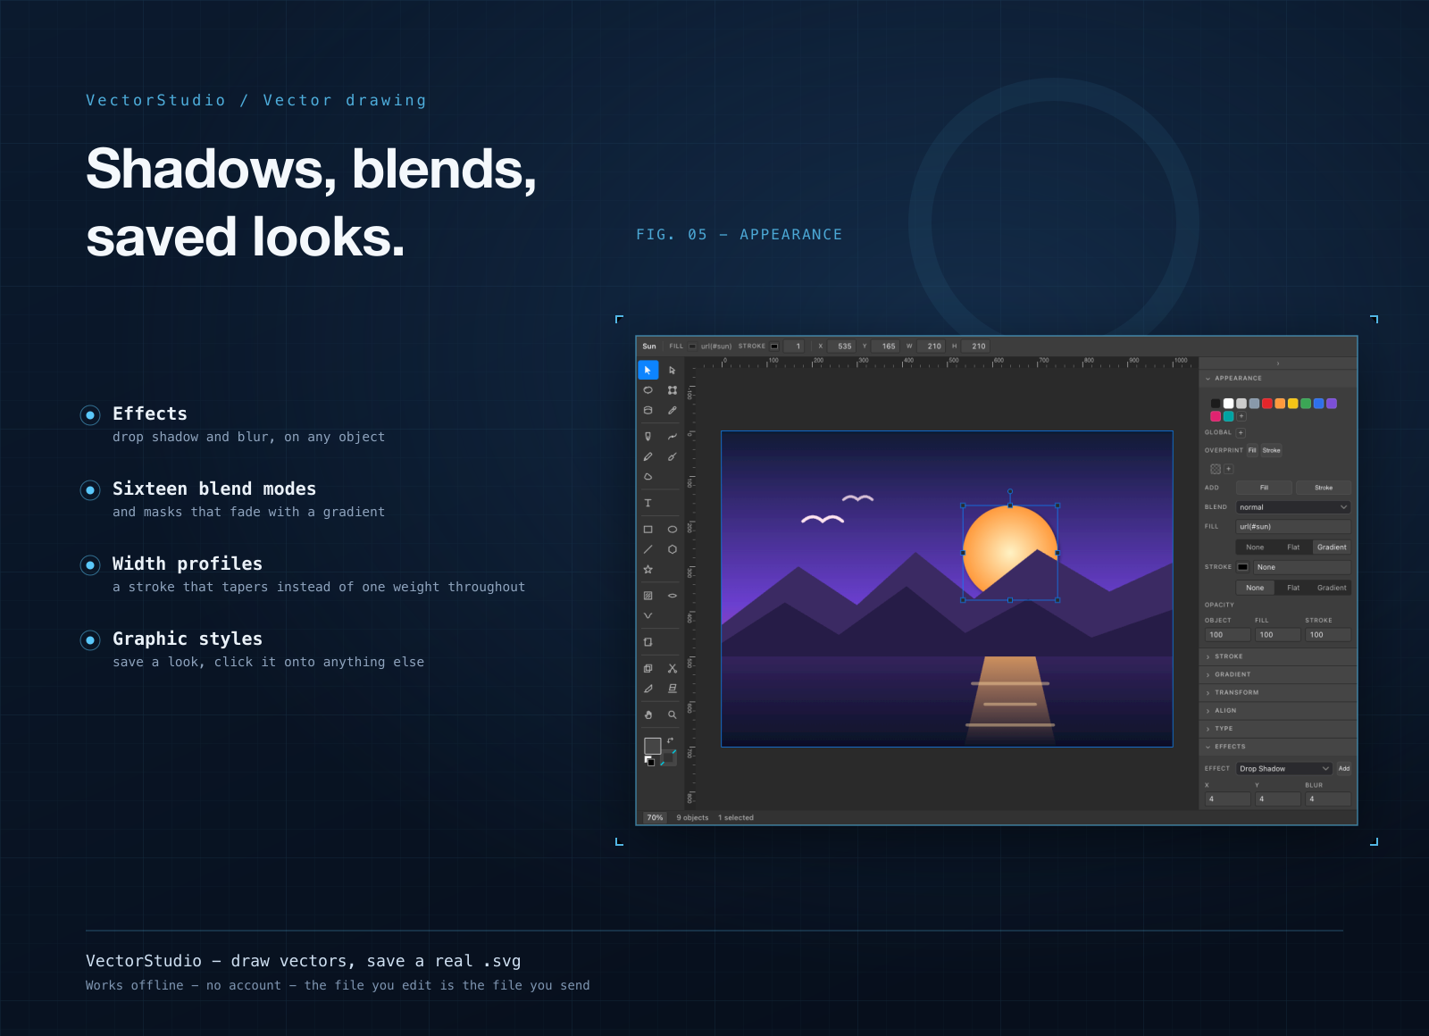Open the Effect Drop Shadow dropdown
The width and height of the screenshot is (1429, 1036).
point(1284,768)
